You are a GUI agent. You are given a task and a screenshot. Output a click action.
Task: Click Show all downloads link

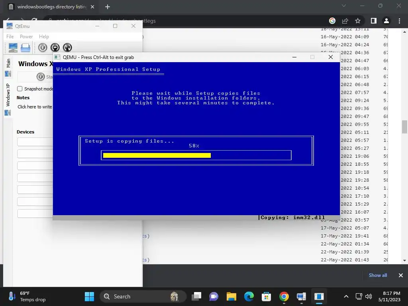(378, 275)
